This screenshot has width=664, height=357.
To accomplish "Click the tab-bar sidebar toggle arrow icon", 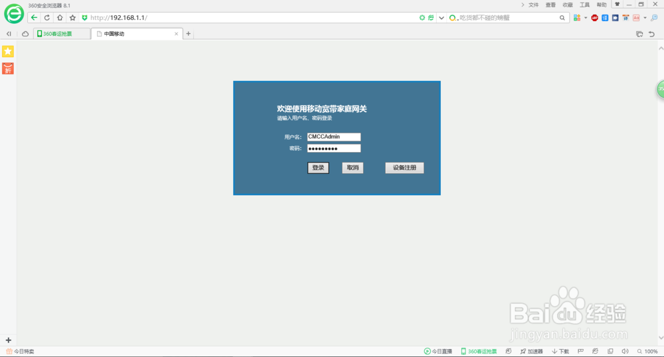I will pyautogui.click(x=9, y=34).
